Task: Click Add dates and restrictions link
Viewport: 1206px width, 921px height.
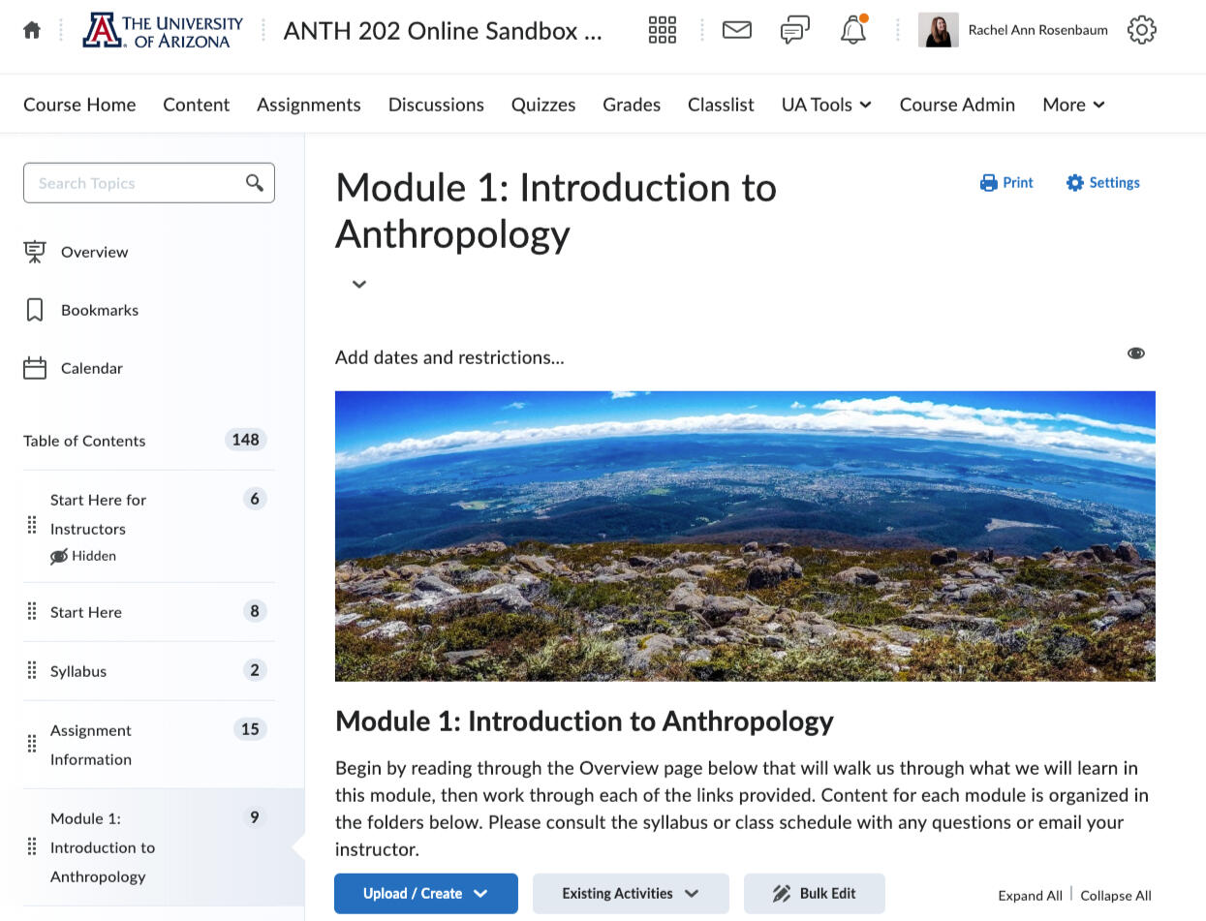Action: [x=449, y=357]
